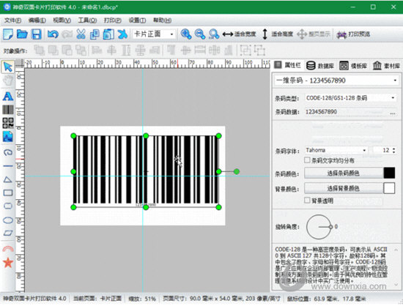Click the 当前页面: 卡片正面 status text
Viewport: 403px width, 306px height.
coord(97,299)
